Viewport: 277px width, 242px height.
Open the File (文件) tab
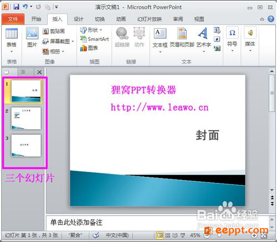13,19
